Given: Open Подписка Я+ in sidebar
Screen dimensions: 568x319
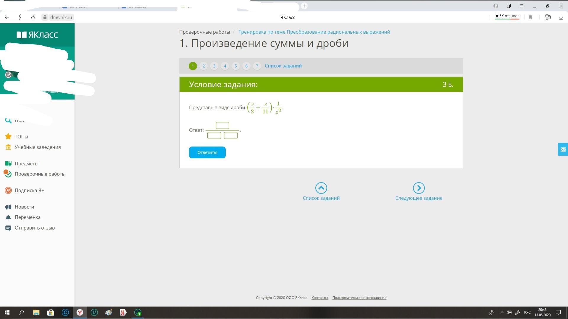Looking at the screenshot, I should tap(29, 191).
